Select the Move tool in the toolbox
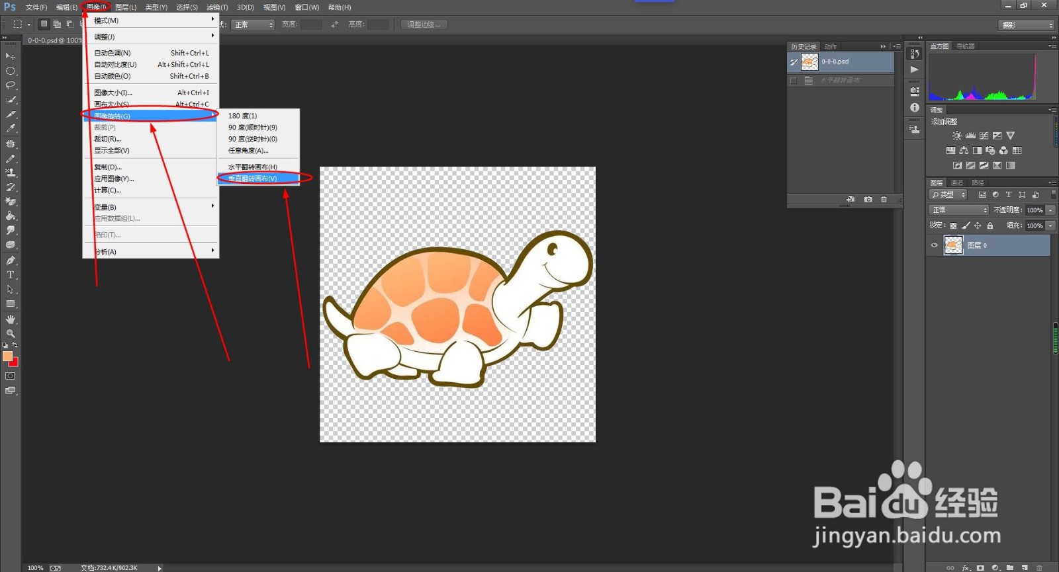This screenshot has height=572, width=1059. (x=11, y=57)
